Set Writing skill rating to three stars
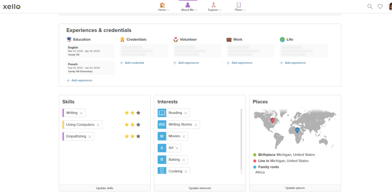392x194 pixels. (x=138, y=113)
